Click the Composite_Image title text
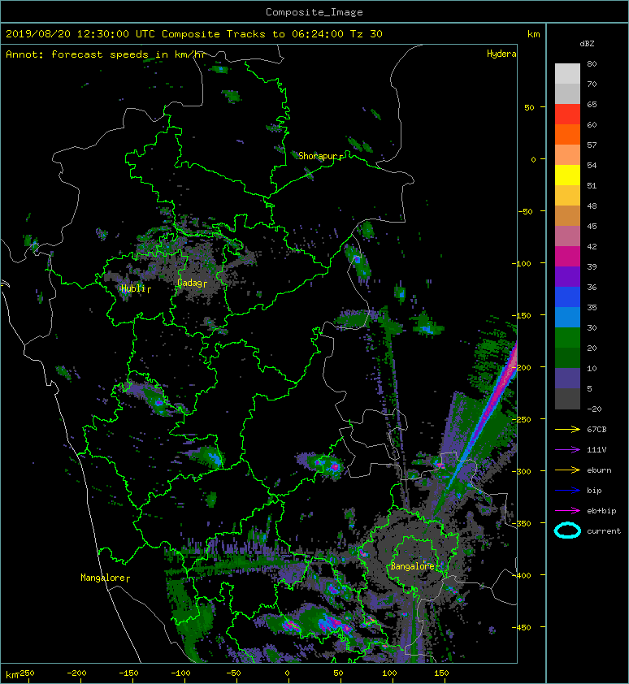 [x=314, y=12]
